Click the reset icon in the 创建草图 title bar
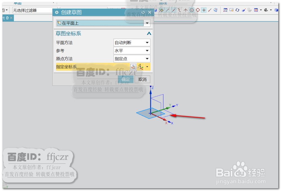The height and width of the screenshot is (191, 281). (x=143, y=12)
